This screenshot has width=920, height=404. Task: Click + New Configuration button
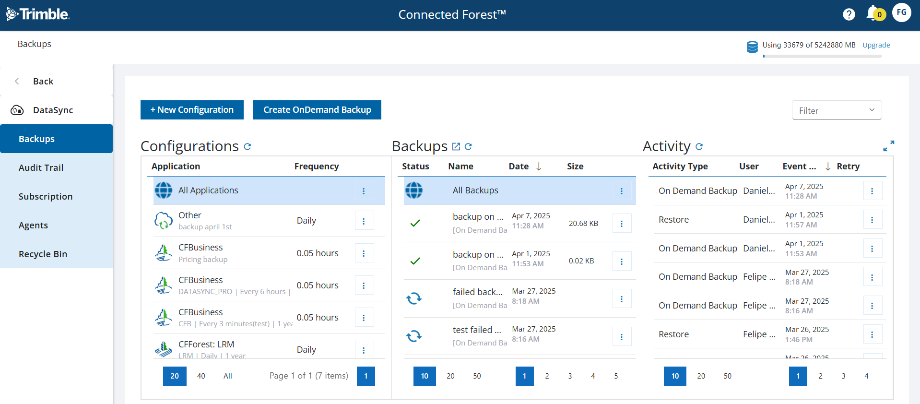click(x=192, y=110)
